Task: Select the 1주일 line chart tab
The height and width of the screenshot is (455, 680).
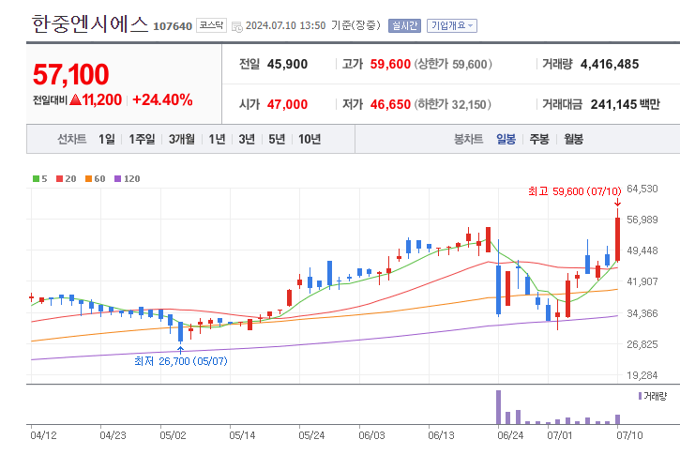Action: coord(142,139)
